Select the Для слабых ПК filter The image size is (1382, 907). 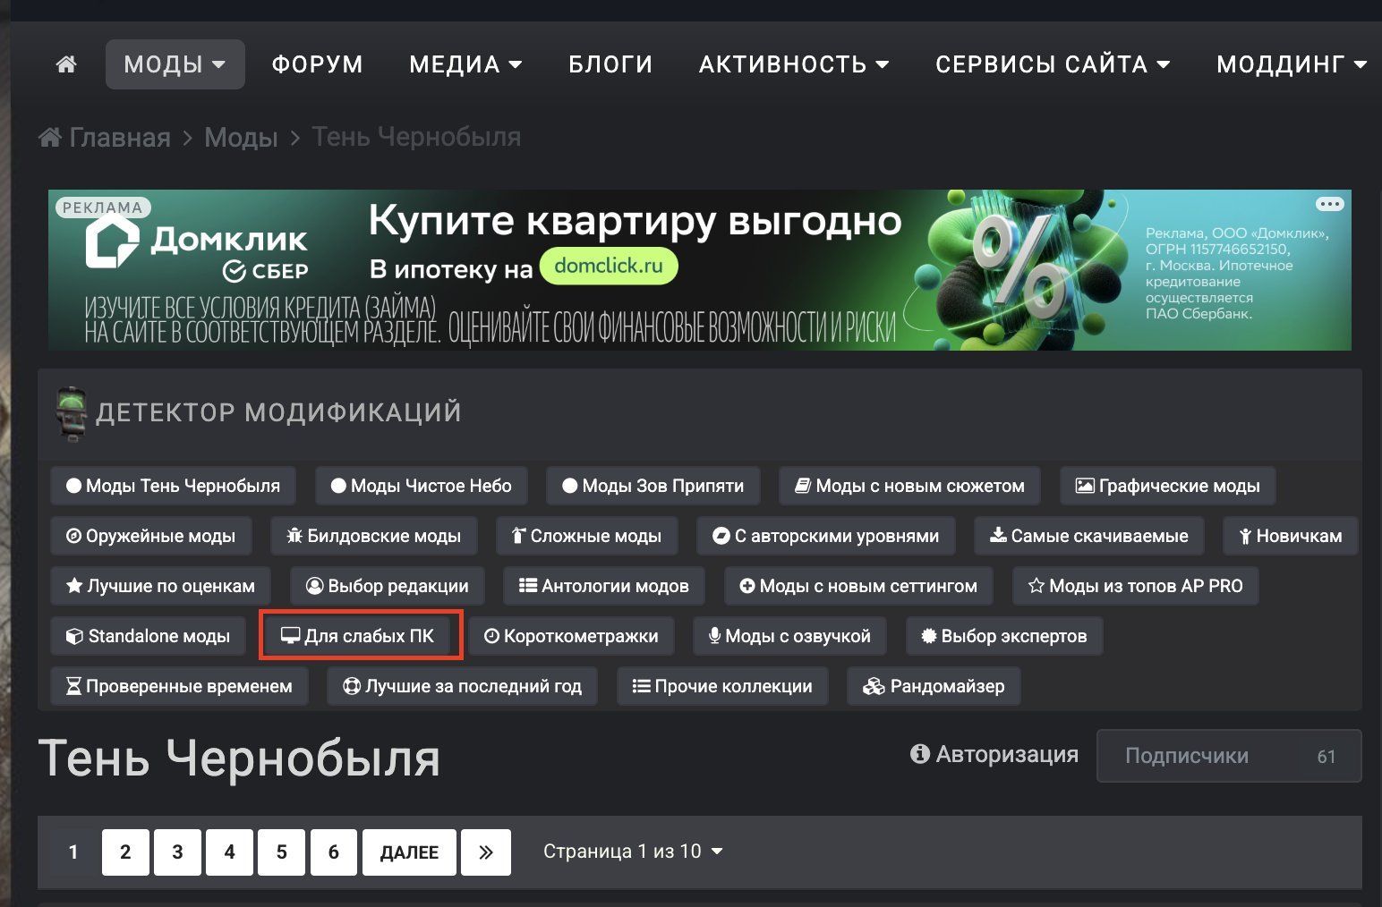point(361,636)
